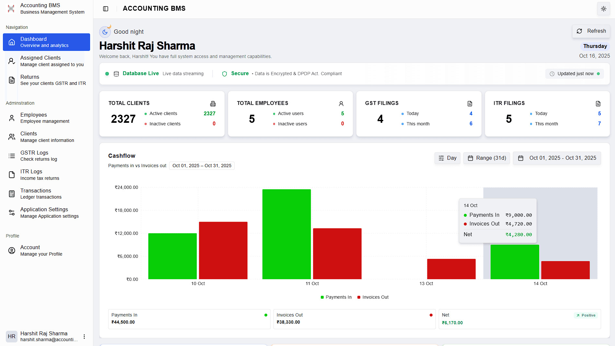The height and width of the screenshot is (346, 615).
Task: Click the ITR Logs document icon
Action: (12, 175)
